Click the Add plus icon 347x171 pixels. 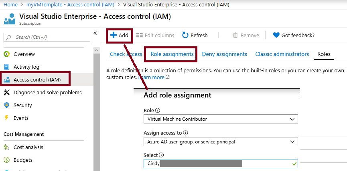(x=113, y=35)
